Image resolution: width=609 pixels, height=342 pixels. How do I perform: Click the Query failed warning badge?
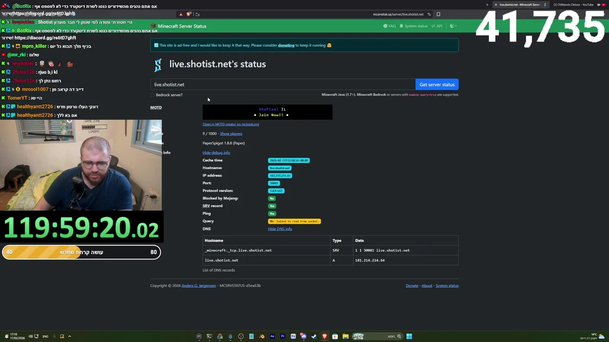[295, 221]
